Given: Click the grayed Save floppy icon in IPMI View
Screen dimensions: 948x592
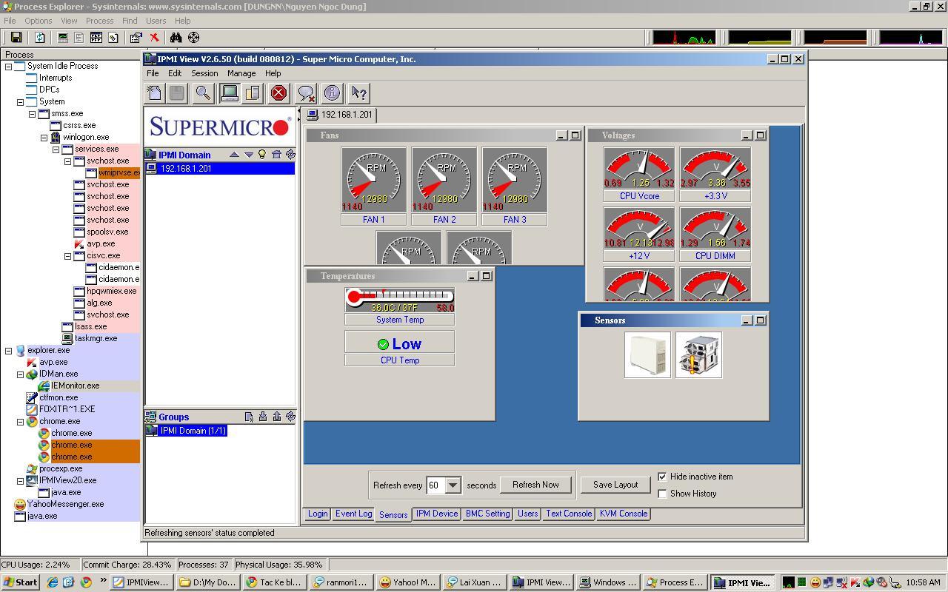Looking at the screenshot, I should [x=176, y=92].
